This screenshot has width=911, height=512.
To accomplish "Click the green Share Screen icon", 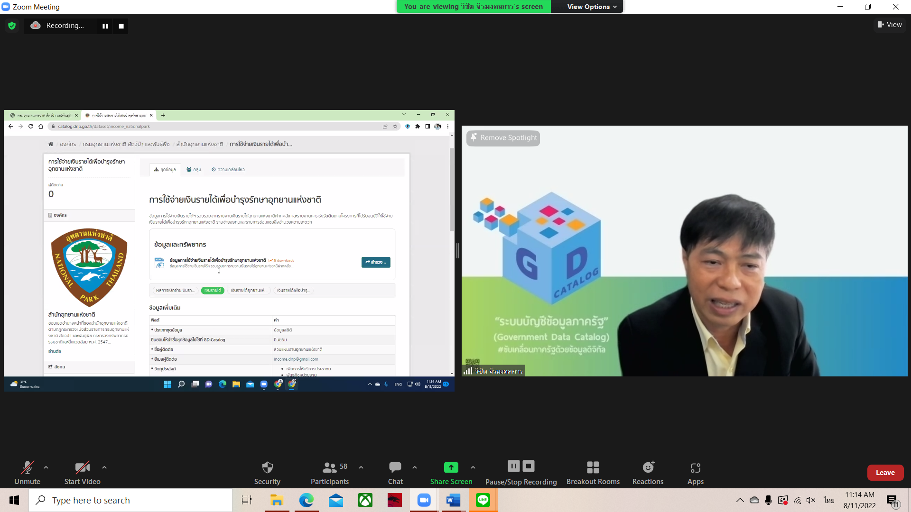I will pos(451,467).
